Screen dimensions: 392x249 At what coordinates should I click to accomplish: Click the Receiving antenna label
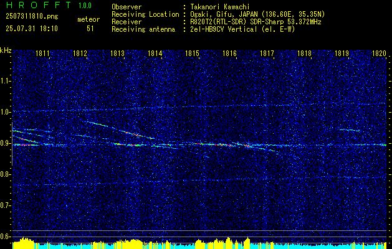click(x=143, y=29)
